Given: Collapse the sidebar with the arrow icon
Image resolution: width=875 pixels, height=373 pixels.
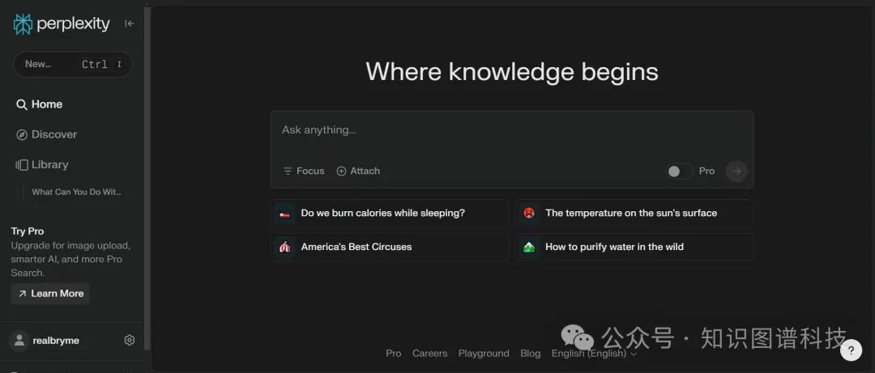Looking at the screenshot, I should click(129, 24).
